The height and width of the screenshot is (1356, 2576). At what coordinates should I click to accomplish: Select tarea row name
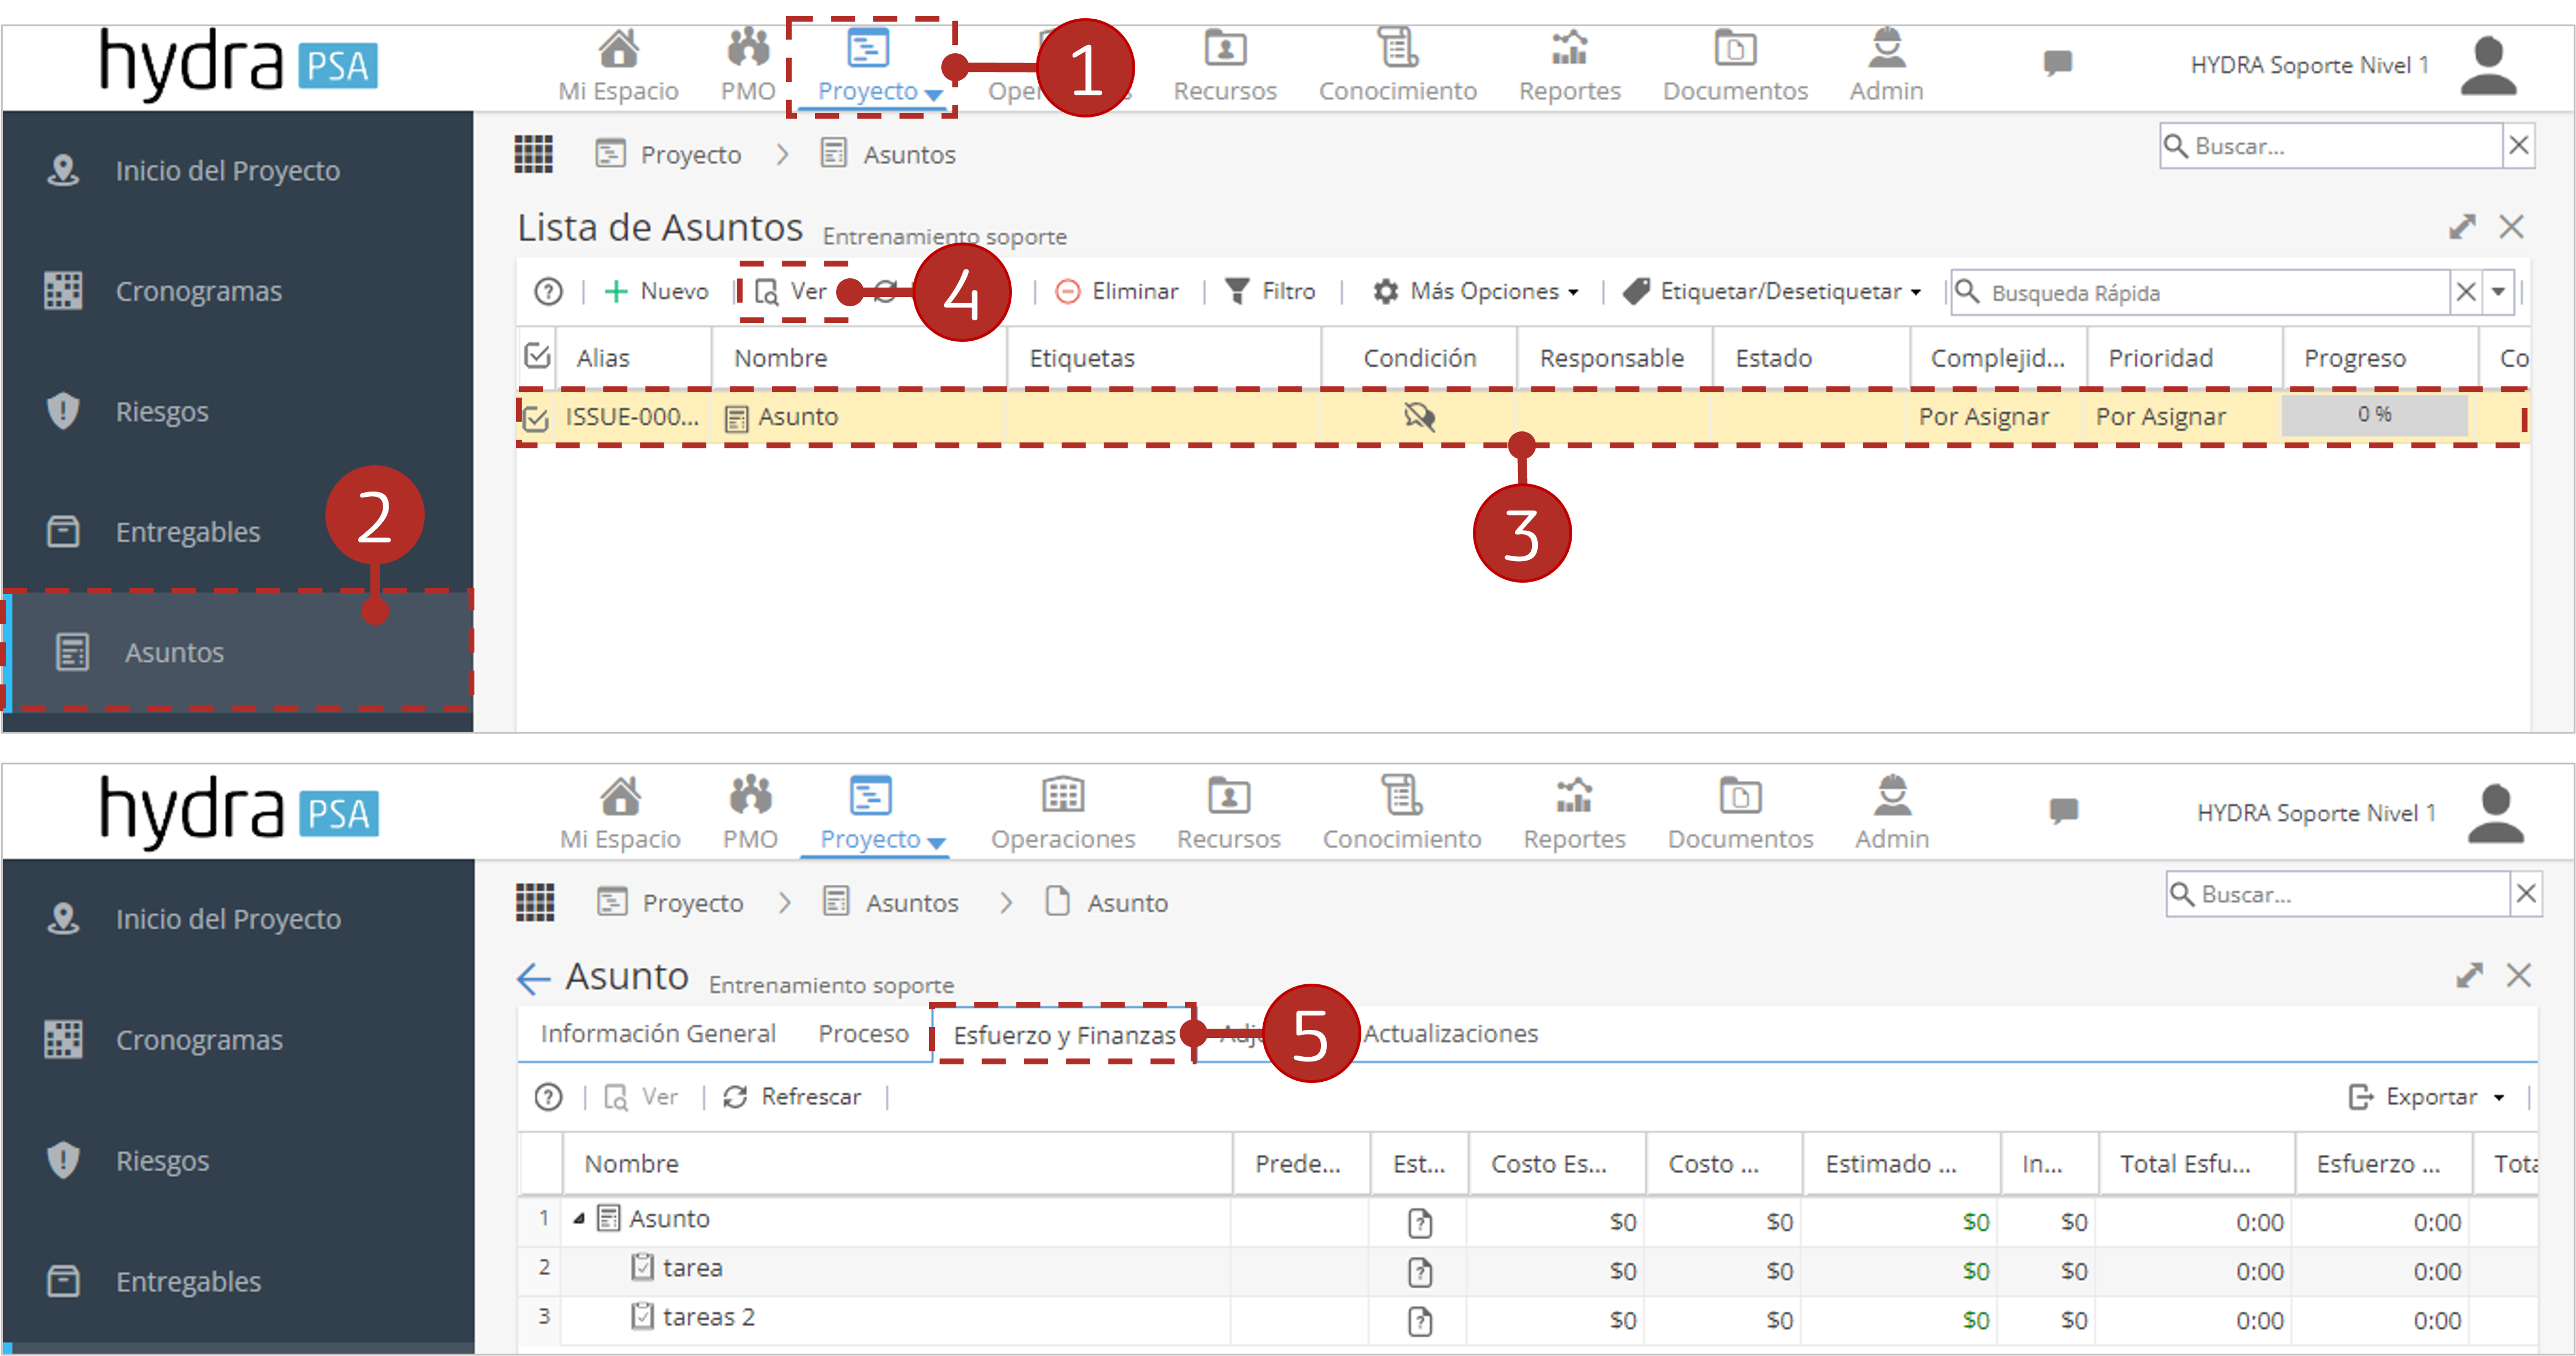coord(692,1268)
